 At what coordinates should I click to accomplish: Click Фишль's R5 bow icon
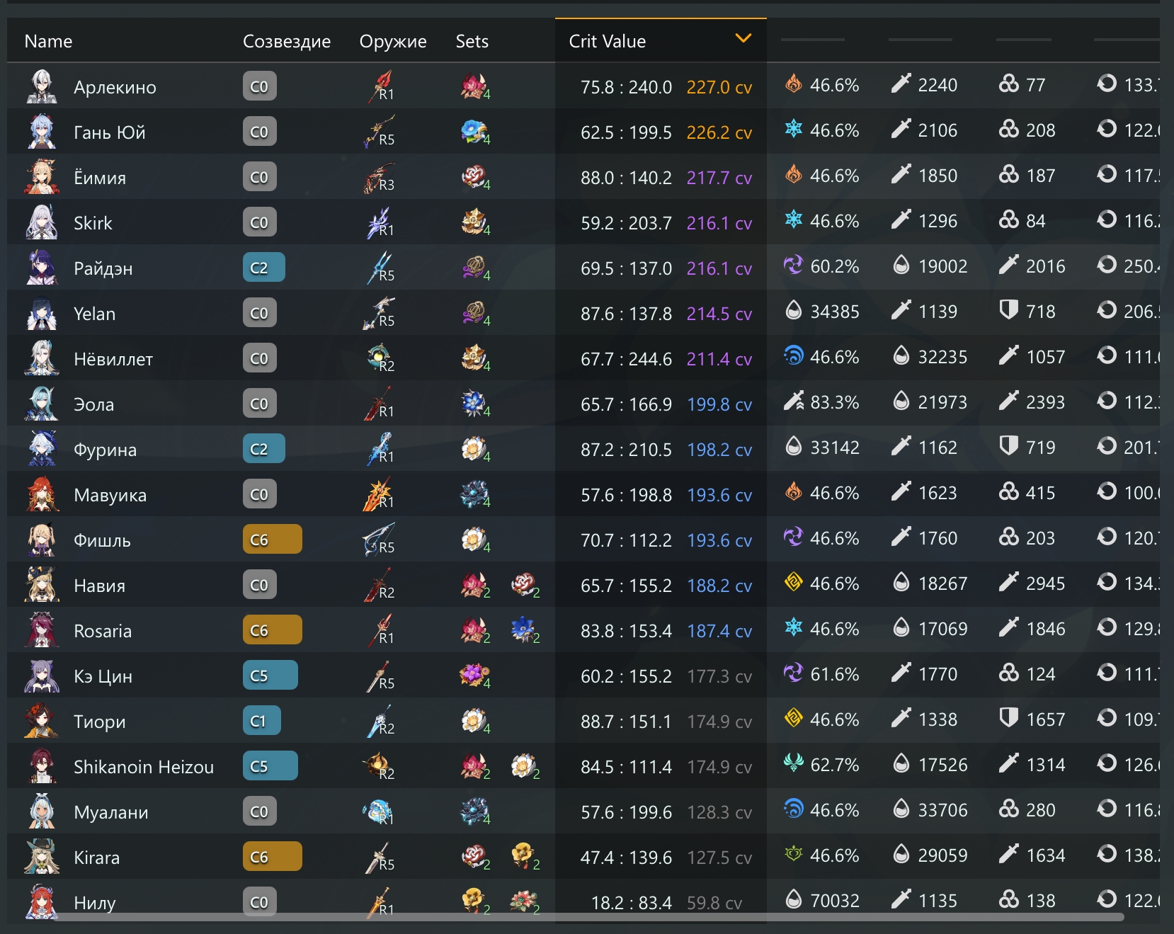point(380,540)
